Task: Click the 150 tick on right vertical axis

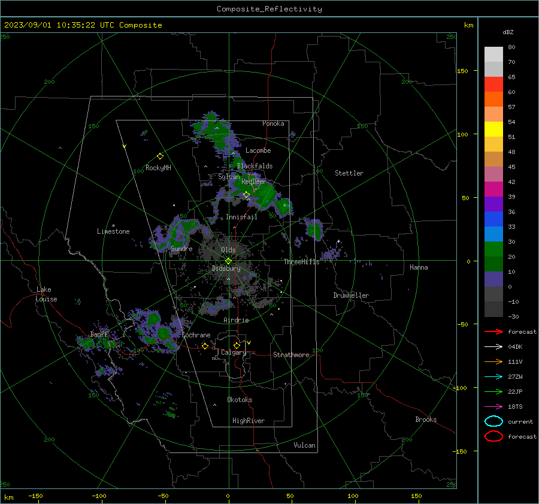Action: coord(462,71)
